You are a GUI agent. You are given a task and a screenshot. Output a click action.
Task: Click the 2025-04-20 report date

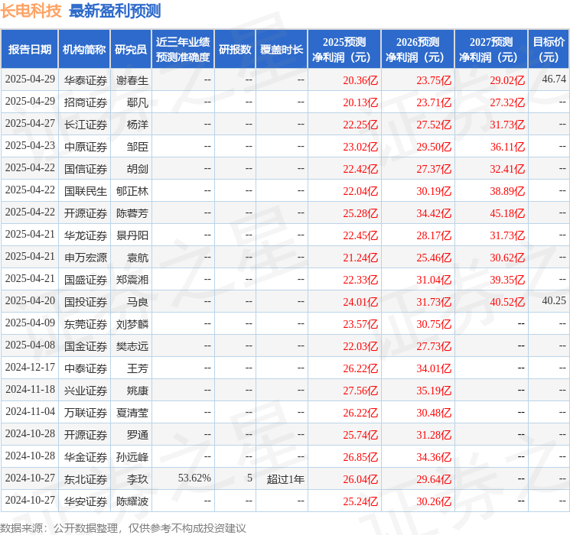pos(30,300)
